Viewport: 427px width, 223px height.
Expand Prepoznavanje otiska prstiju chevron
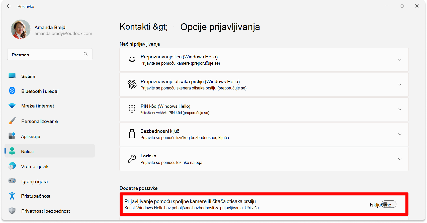coord(400,85)
